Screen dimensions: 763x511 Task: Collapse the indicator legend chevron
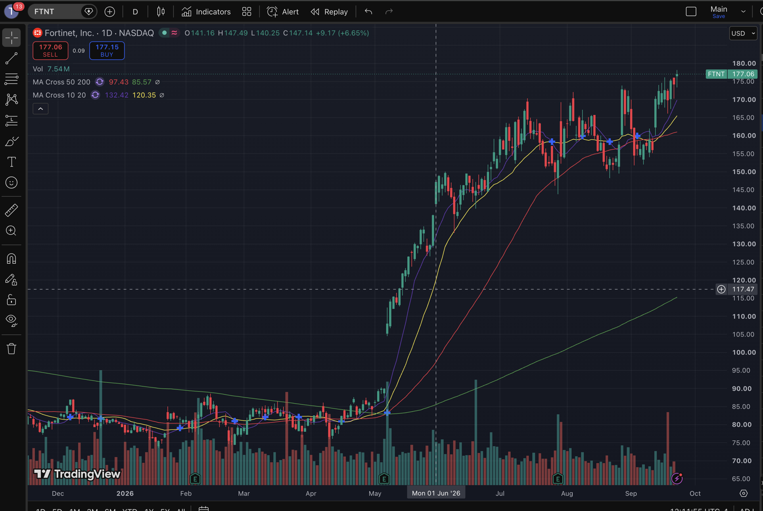pos(41,109)
